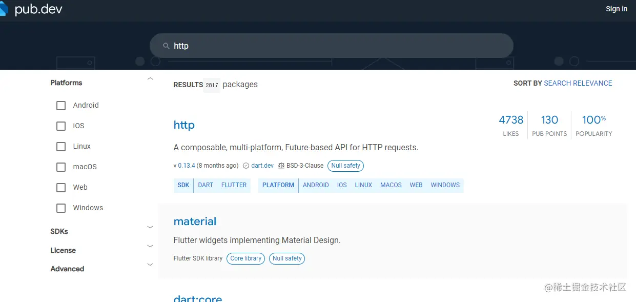This screenshot has height=302, width=636.
Task: Click the Null safety badge on material
Action: click(x=287, y=258)
